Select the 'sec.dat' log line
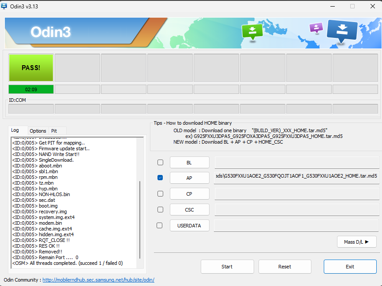 coord(34,200)
